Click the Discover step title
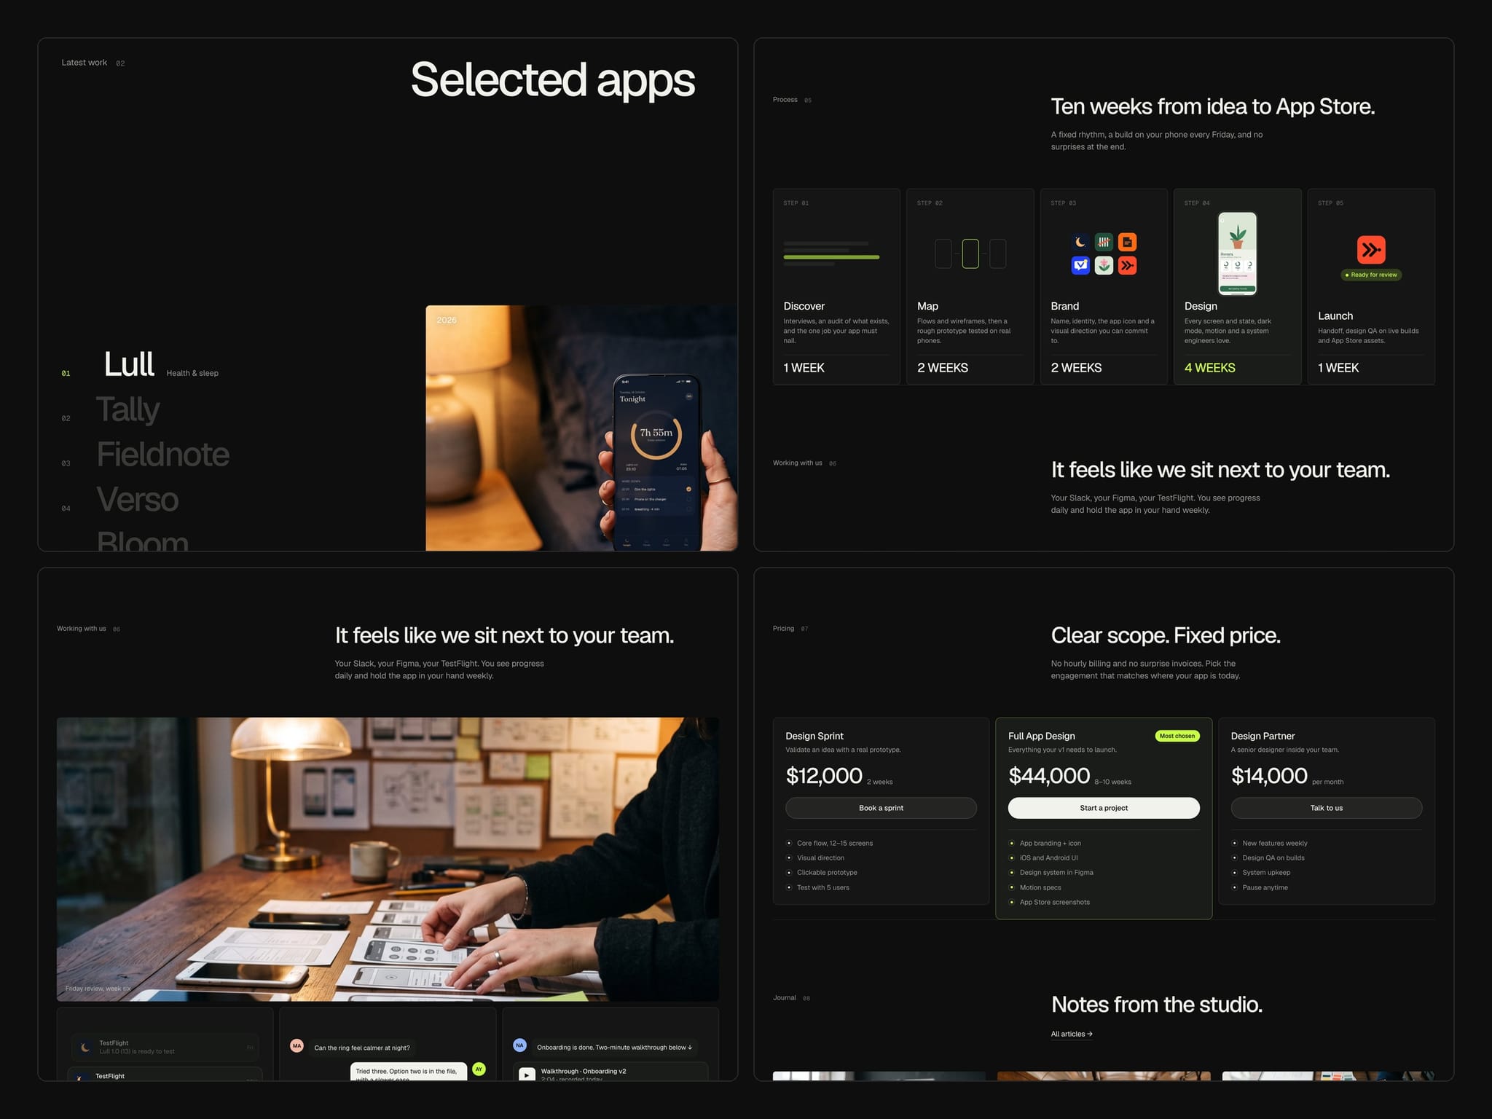The height and width of the screenshot is (1119, 1492). (804, 306)
